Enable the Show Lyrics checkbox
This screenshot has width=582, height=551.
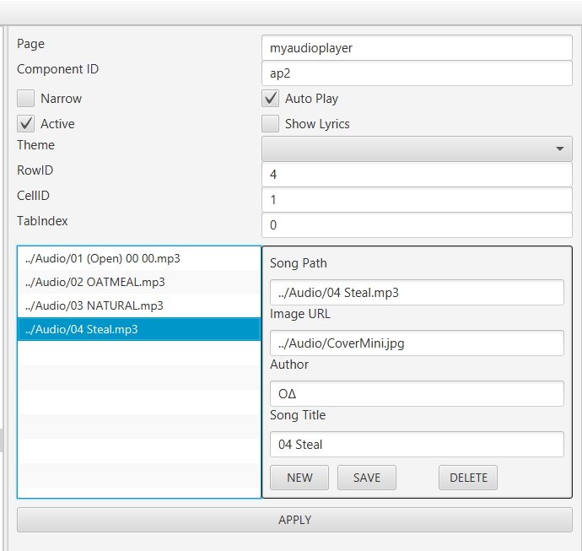(x=271, y=124)
